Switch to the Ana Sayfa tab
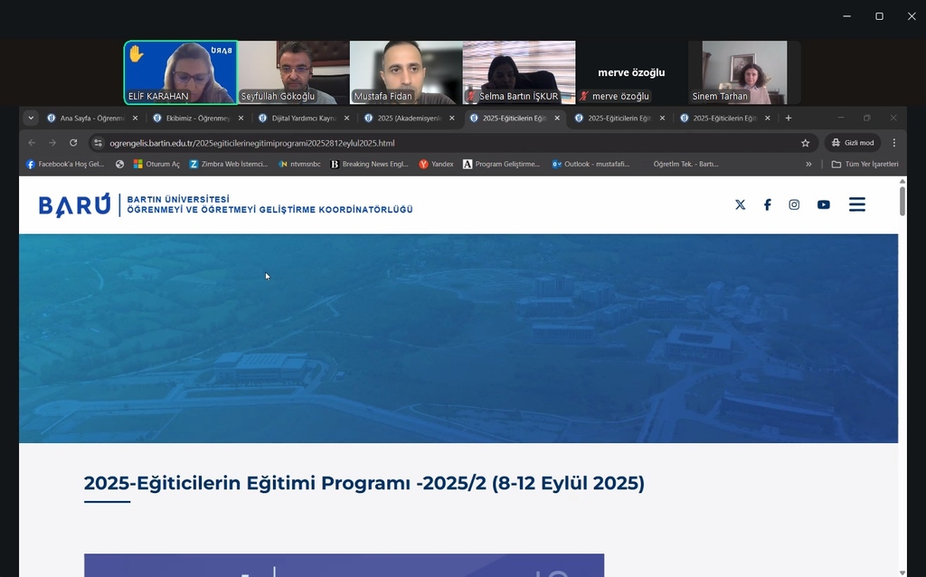 (x=90, y=118)
